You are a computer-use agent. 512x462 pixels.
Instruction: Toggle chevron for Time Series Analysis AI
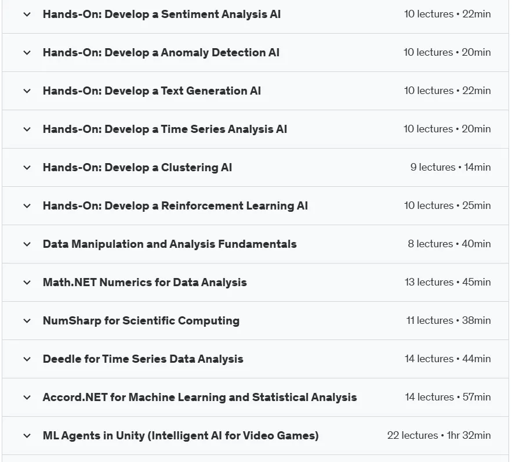[27, 129]
